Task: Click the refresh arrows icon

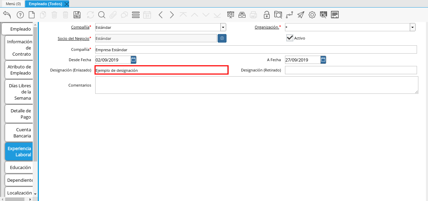Action: pos(90,15)
